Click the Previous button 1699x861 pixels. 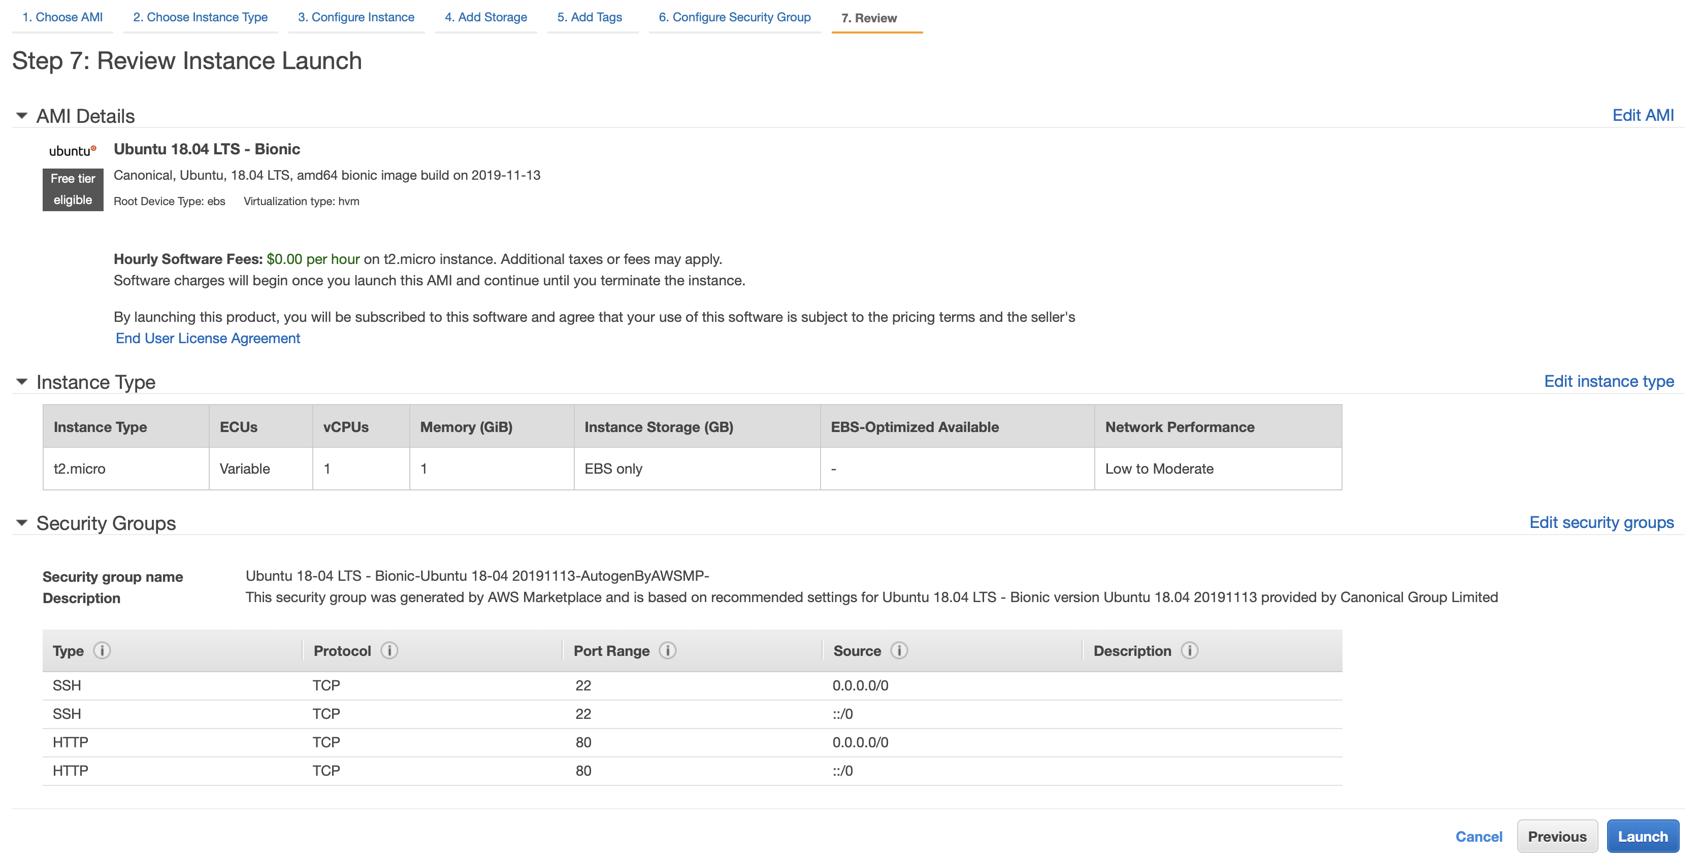point(1556,836)
